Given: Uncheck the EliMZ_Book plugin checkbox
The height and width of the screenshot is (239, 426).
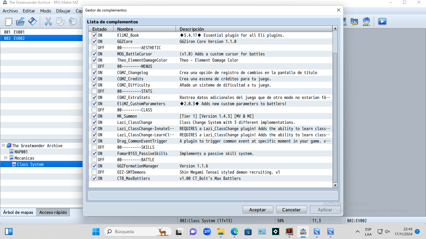Looking at the screenshot, I should [94, 35].
